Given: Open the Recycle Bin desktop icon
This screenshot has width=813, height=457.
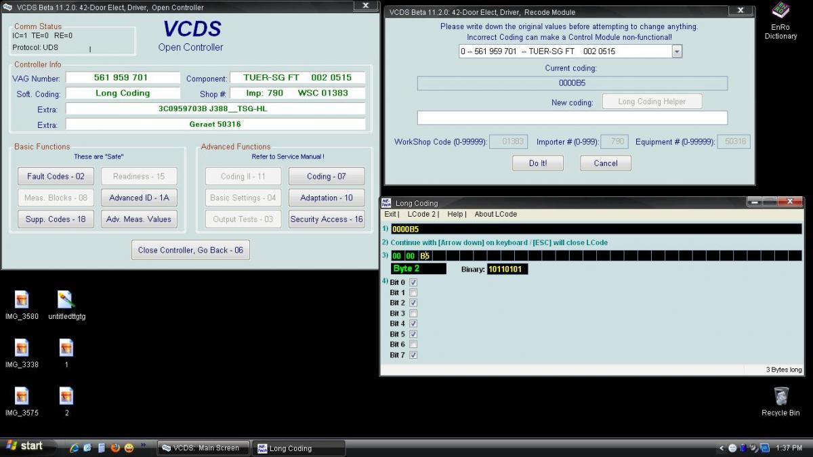Looking at the screenshot, I should pos(780,401).
